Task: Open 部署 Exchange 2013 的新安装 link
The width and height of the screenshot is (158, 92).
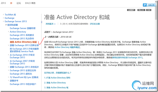Action: pos(24,45)
